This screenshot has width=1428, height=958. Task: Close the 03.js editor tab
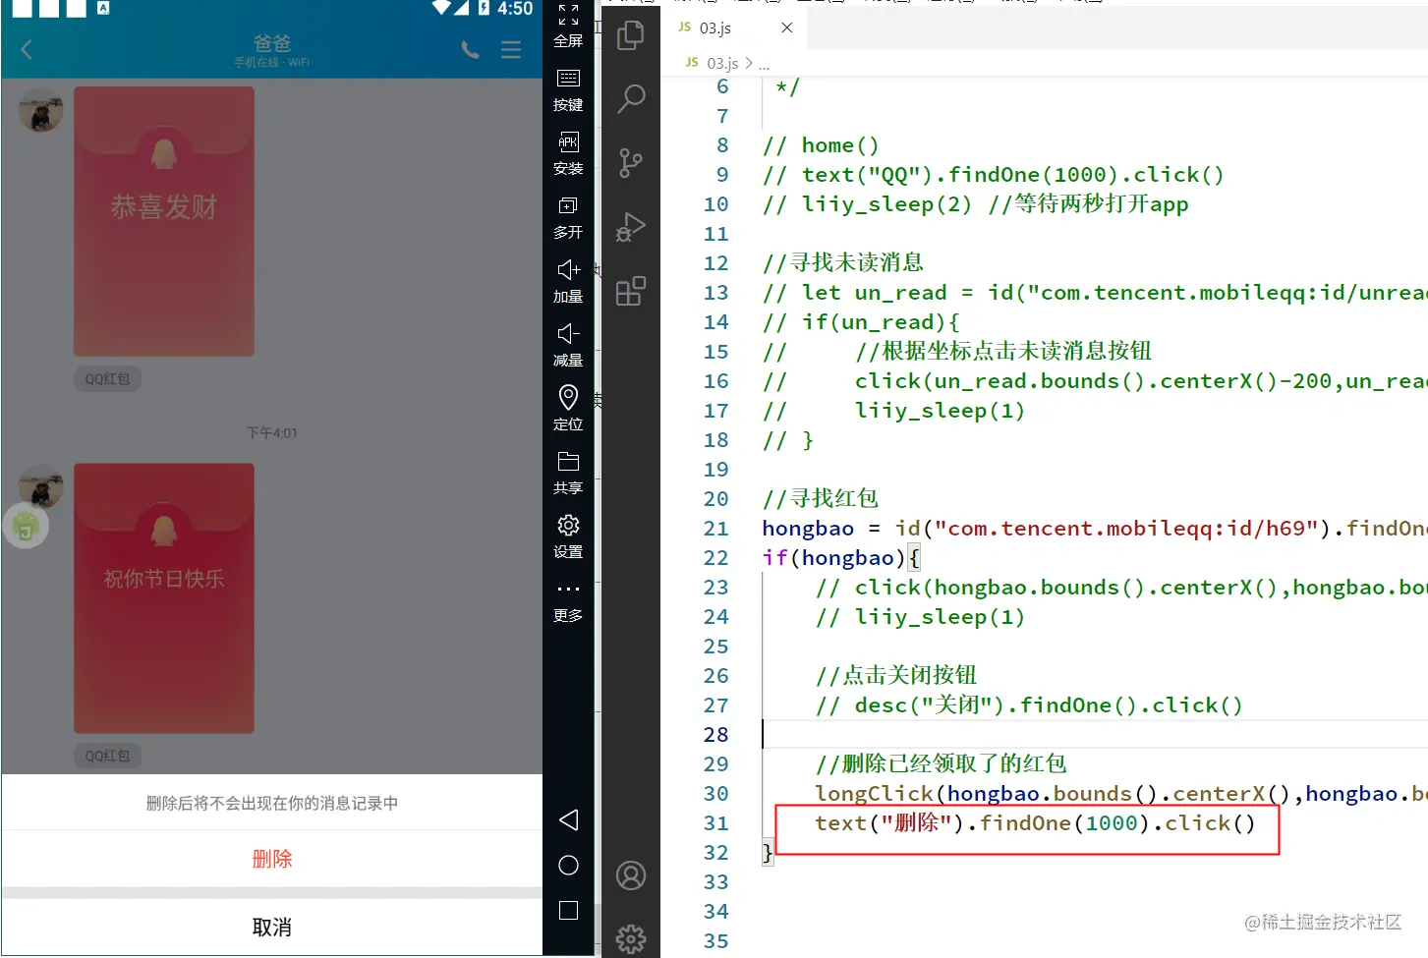coord(787,28)
